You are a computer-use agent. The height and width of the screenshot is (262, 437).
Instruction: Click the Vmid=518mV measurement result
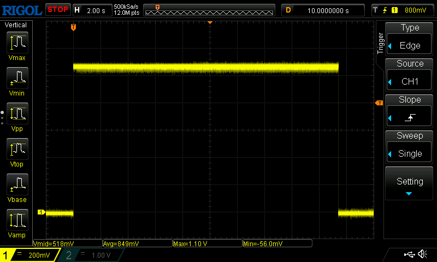tap(68, 243)
